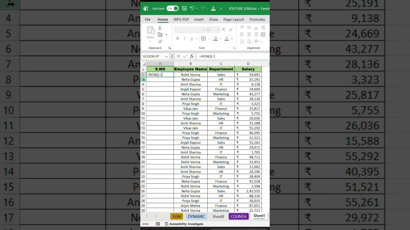410x230 pixels.
Task: Apply ribbon Font Color swatch
Action: tap(227, 39)
